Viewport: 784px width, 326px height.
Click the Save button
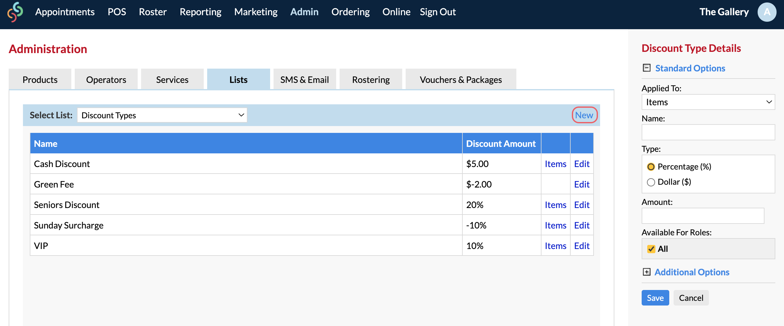pos(655,298)
